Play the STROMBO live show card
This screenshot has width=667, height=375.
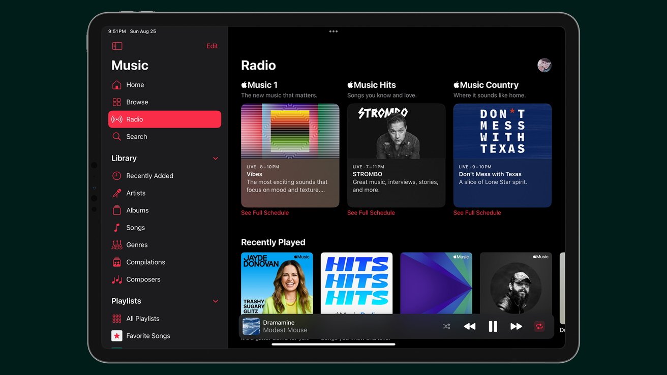pos(397,155)
